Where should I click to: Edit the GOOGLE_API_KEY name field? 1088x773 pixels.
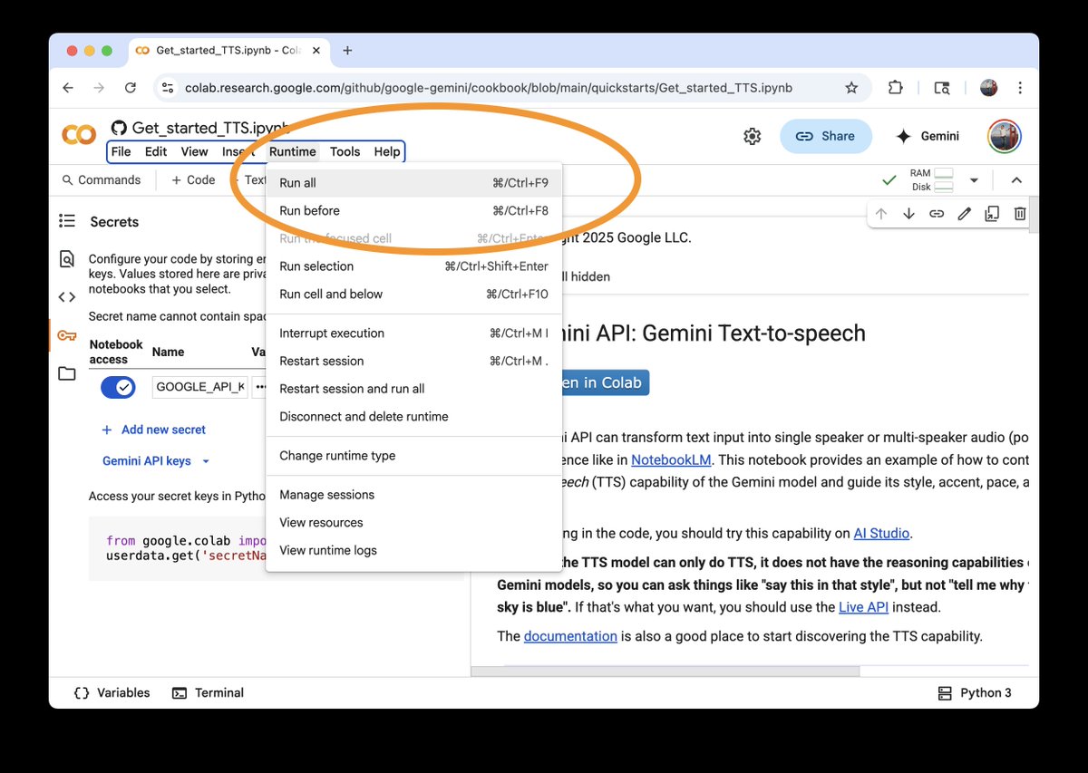199,387
